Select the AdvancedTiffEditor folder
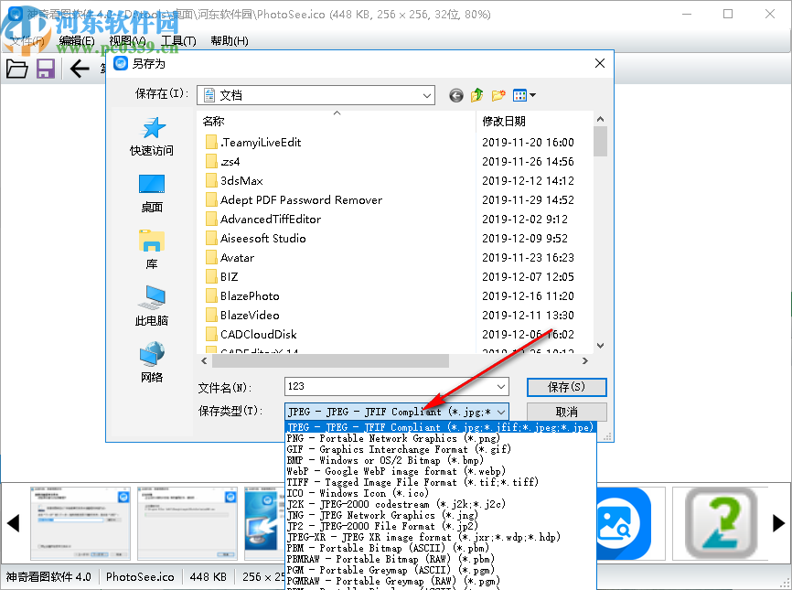Screen dimensions: 792x590 tap(263, 220)
